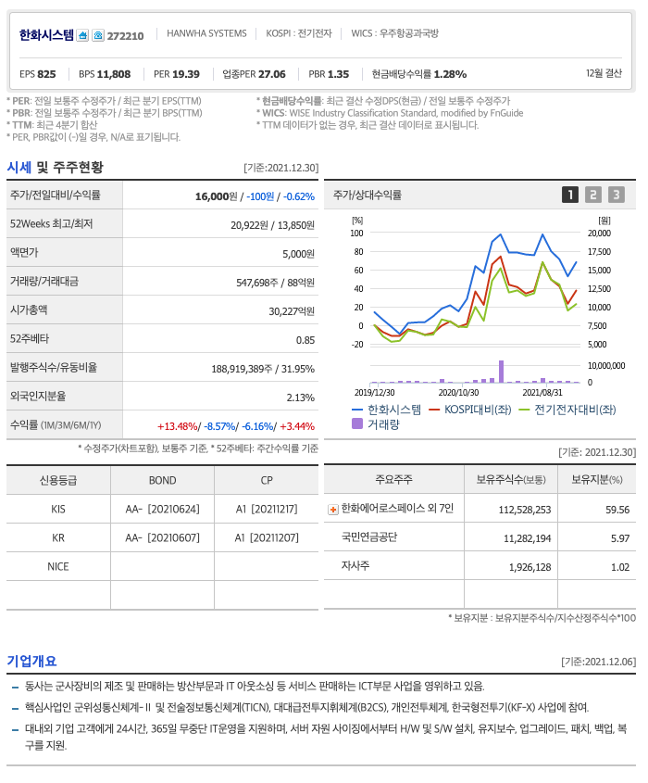The width and height of the screenshot is (648, 783).
Task: Click the PBR 1.35 value
Action: pos(329,74)
